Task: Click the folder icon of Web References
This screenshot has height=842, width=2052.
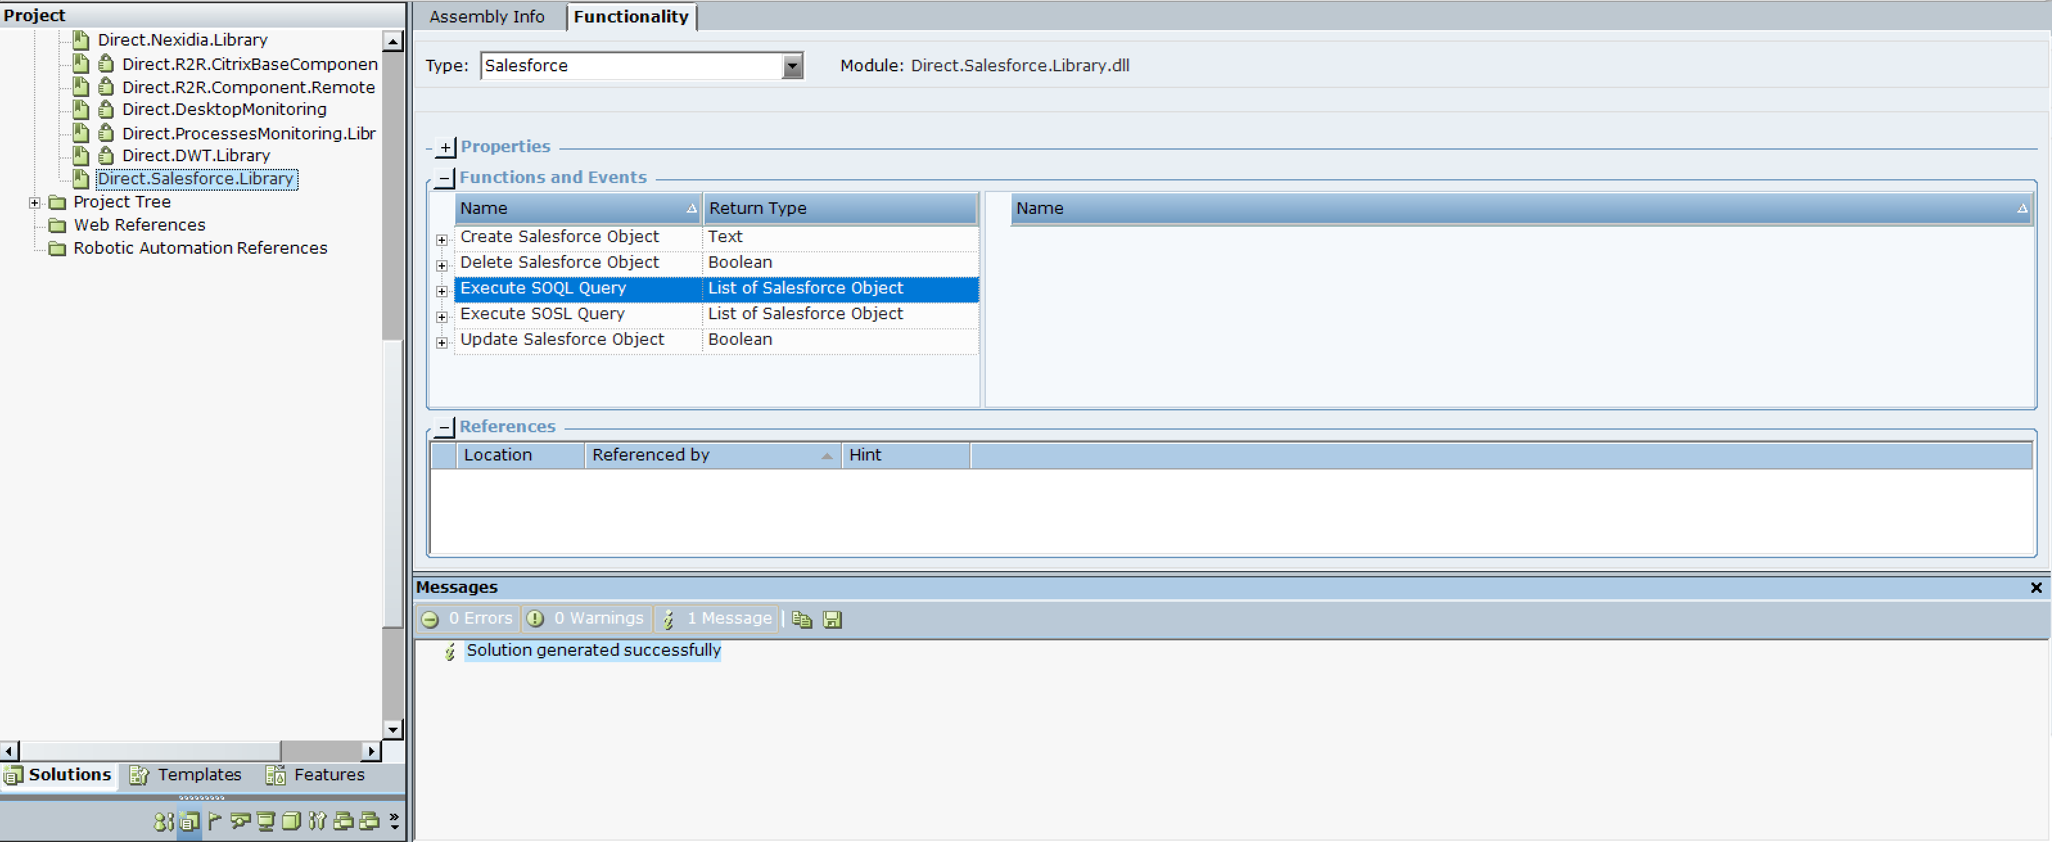Action: (57, 225)
